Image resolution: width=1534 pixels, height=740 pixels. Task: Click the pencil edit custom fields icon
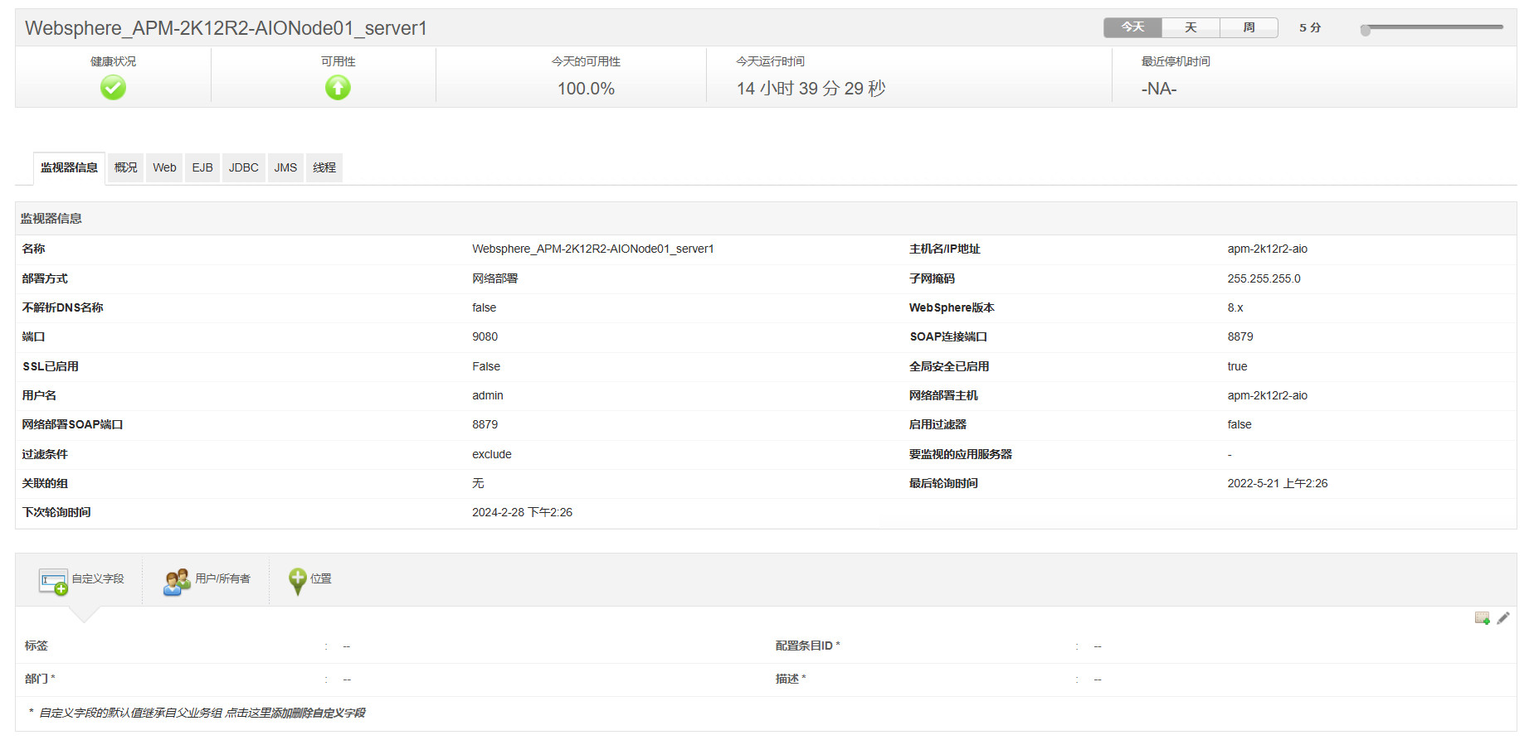click(x=1503, y=618)
